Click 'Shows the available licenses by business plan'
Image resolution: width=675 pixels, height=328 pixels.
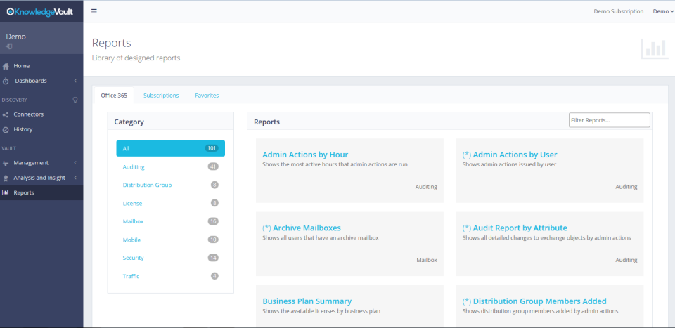click(x=321, y=311)
